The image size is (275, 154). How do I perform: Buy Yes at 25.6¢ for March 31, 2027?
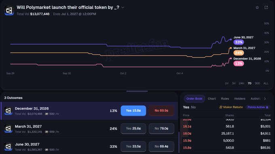[x=133, y=129]
